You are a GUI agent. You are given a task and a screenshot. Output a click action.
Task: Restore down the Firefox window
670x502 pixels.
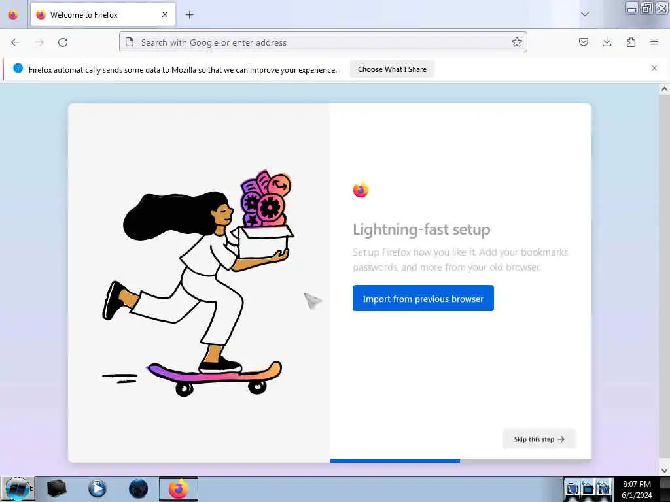[x=646, y=8]
